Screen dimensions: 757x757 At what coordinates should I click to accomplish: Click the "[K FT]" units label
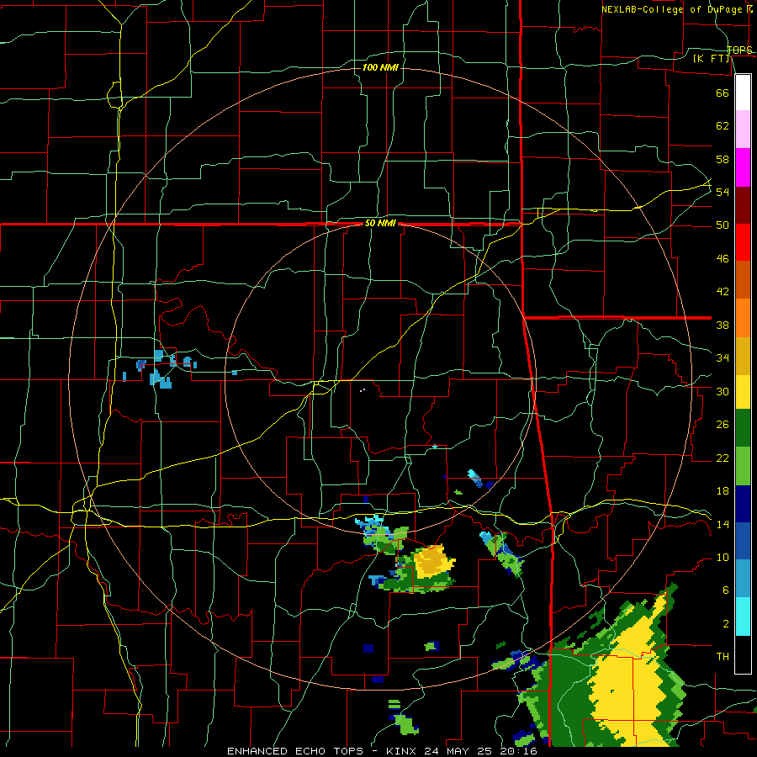tap(711, 58)
